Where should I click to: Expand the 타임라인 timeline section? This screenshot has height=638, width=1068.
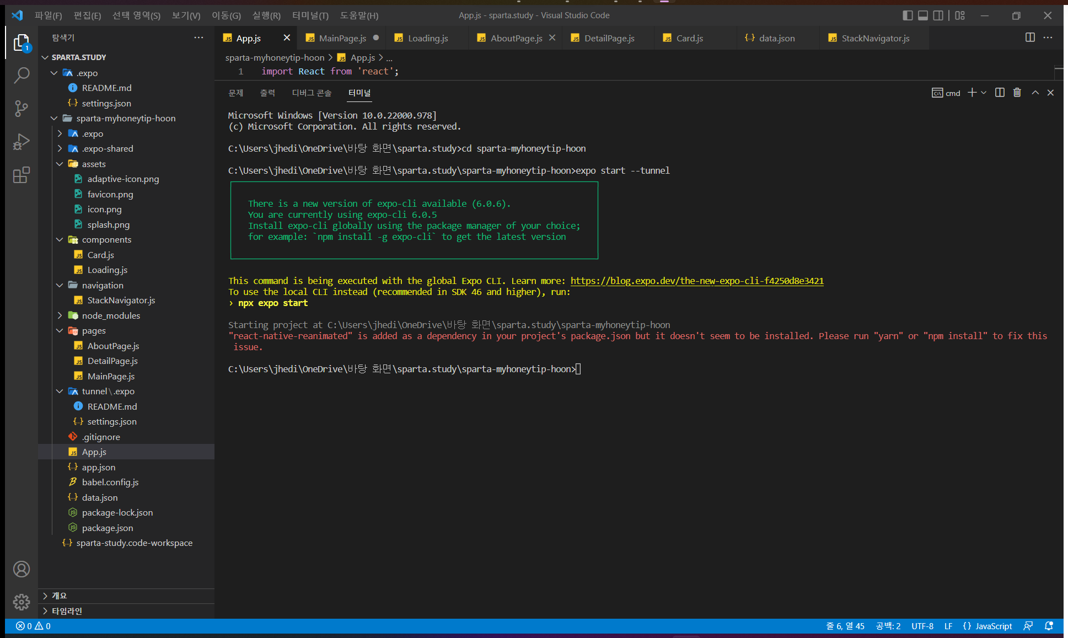[126, 611]
